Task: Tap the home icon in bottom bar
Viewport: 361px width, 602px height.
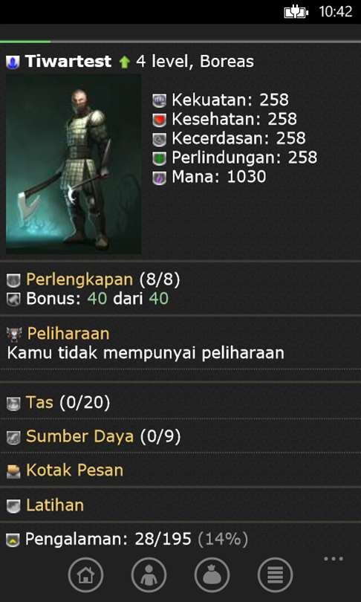Action: click(x=85, y=575)
